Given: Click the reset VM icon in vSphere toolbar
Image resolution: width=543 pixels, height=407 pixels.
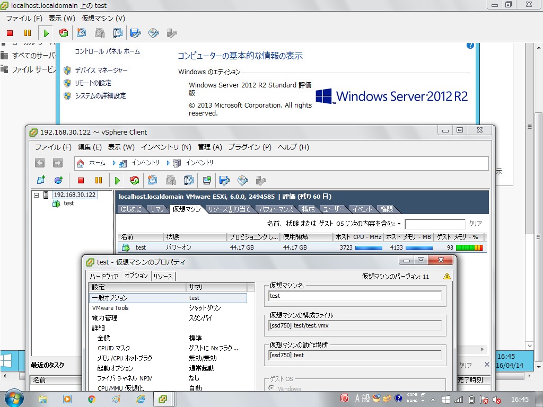Looking at the screenshot, I should (135, 181).
